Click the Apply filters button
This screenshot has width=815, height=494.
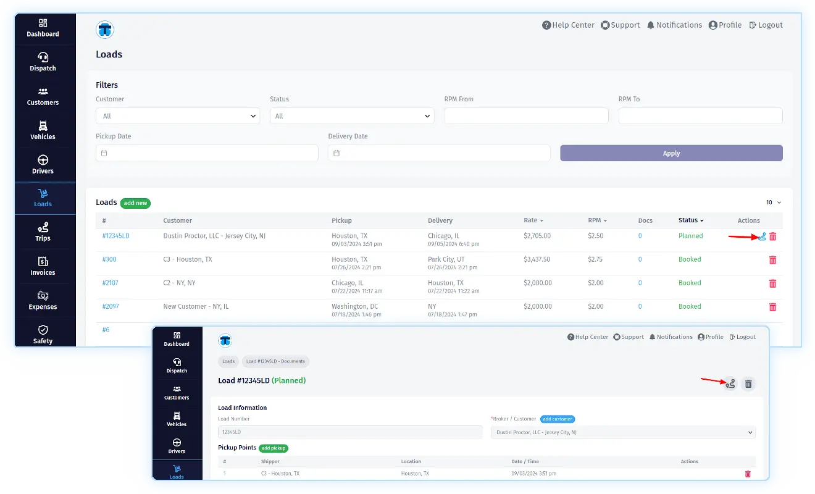pyautogui.click(x=671, y=153)
